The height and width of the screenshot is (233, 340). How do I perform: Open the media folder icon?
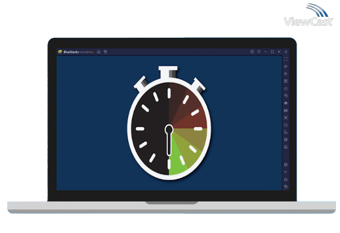pos(286,125)
